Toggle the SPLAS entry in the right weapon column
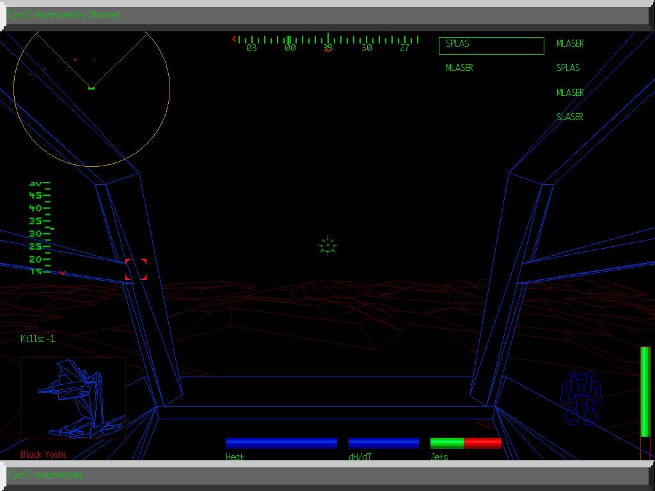This screenshot has width=655, height=491. click(x=567, y=67)
